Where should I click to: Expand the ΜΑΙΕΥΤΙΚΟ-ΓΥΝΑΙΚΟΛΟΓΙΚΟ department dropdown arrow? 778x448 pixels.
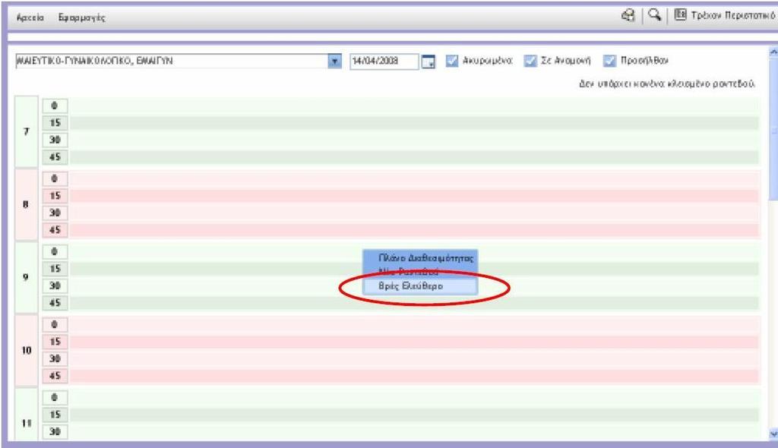tap(335, 61)
